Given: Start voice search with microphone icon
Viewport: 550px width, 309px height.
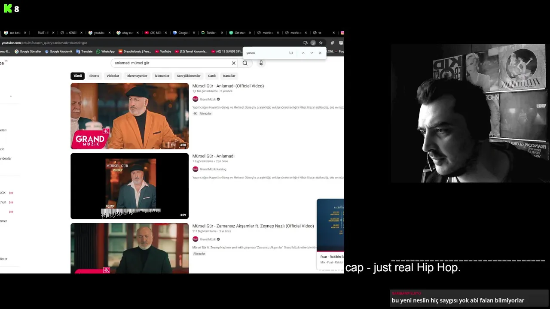Looking at the screenshot, I should point(261,63).
